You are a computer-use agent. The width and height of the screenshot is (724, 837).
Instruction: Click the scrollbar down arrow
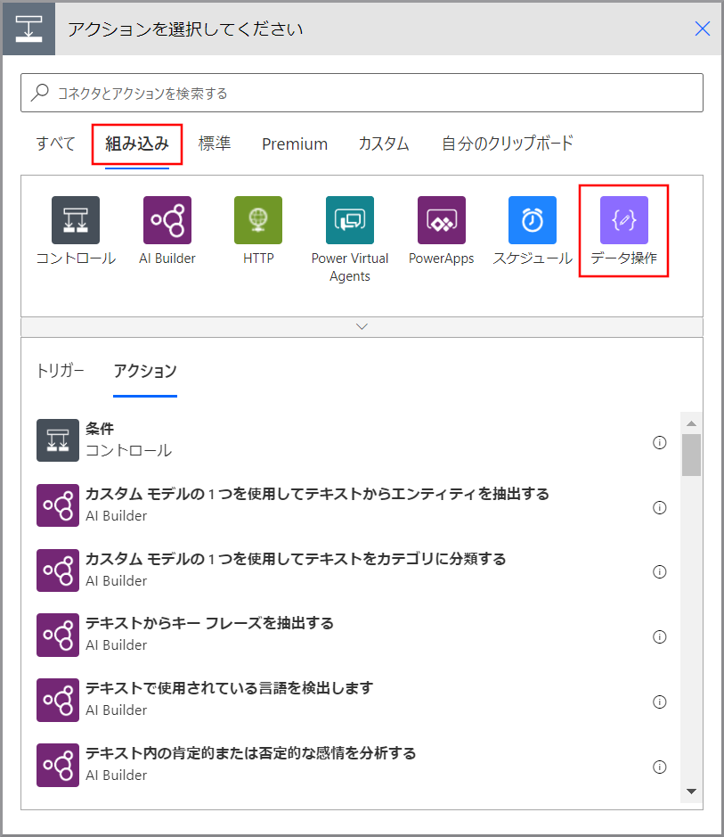[x=691, y=792]
